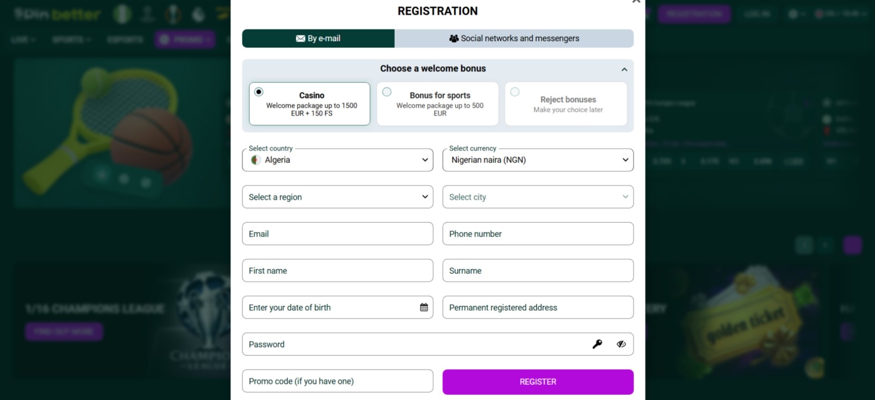Close the registration modal with the X
The image size is (875, 400).
[636, 2]
